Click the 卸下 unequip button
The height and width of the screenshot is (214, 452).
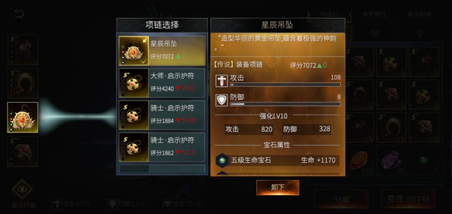[x=277, y=188]
